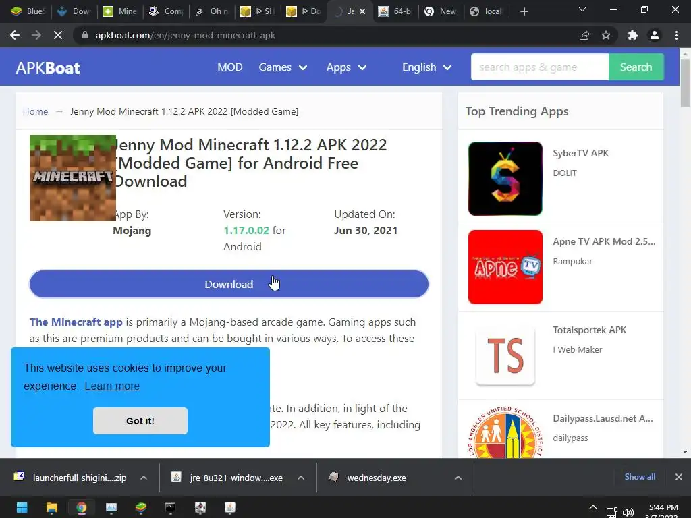Switch to the BlueStacks tab
The image size is (691, 518).
(x=27, y=11)
